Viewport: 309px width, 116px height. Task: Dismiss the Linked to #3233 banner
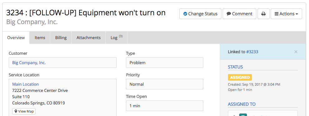(296, 52)
